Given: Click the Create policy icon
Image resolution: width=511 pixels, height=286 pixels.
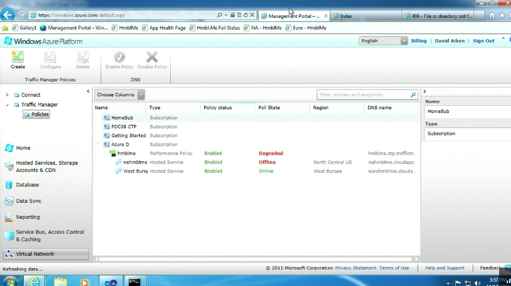Looking at the screenshot, I should (x=18, y=57).
